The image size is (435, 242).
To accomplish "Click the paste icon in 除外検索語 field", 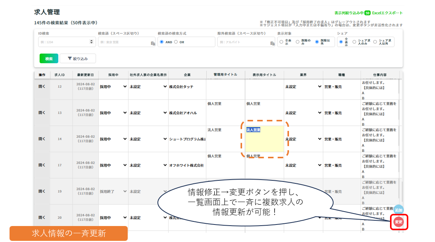I will tap(273, 43).
